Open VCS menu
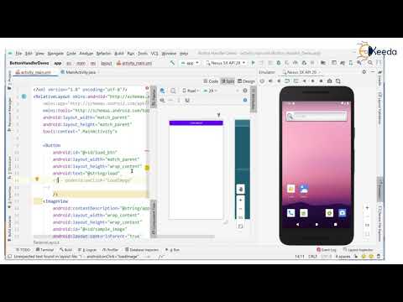This screenshot has width=403, height=302. coord(154,53)
